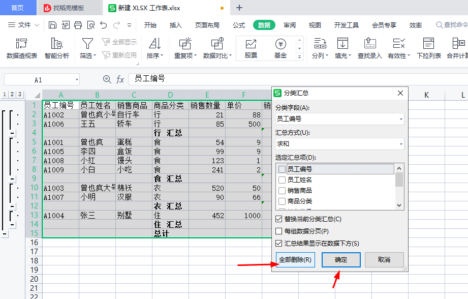Screen dimensions: 468x299
Task: Check 员工编号 in the subtotal items list
Action: click(x=282, y=169)
